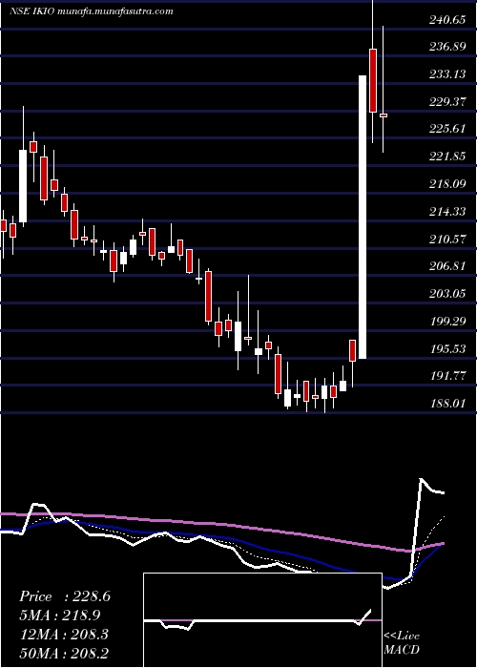Click the <<Live MACD label
This screenshot has height=668, width=477.
tap(402, 642)
